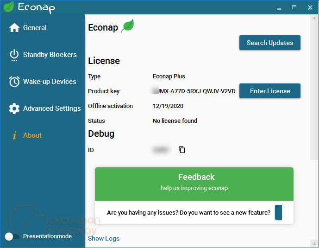The image size is (319, 248).
Task: Click the green Feedback banner
Action: click(x=194, y=184)
